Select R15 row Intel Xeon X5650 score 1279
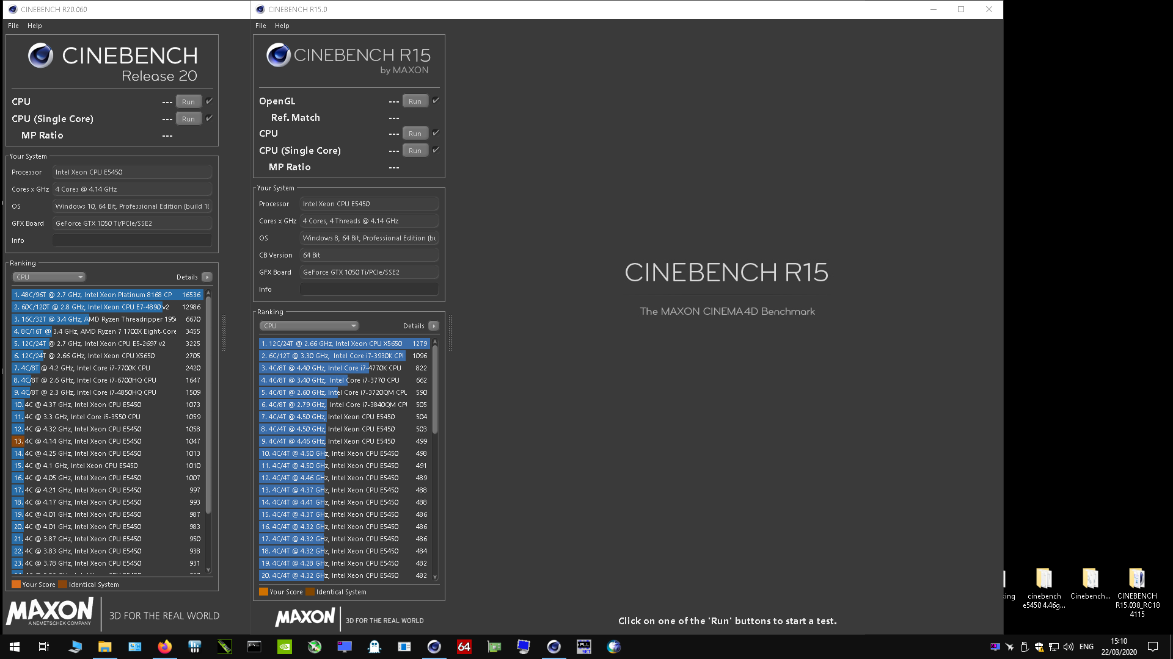 [x=345, y=344]
